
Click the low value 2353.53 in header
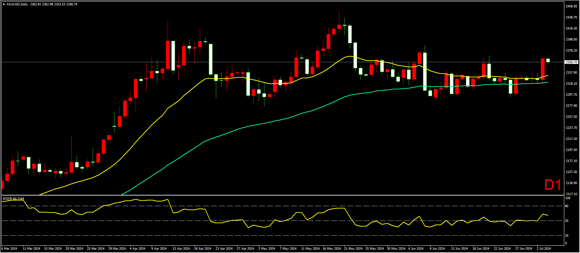tap(60, 4)
